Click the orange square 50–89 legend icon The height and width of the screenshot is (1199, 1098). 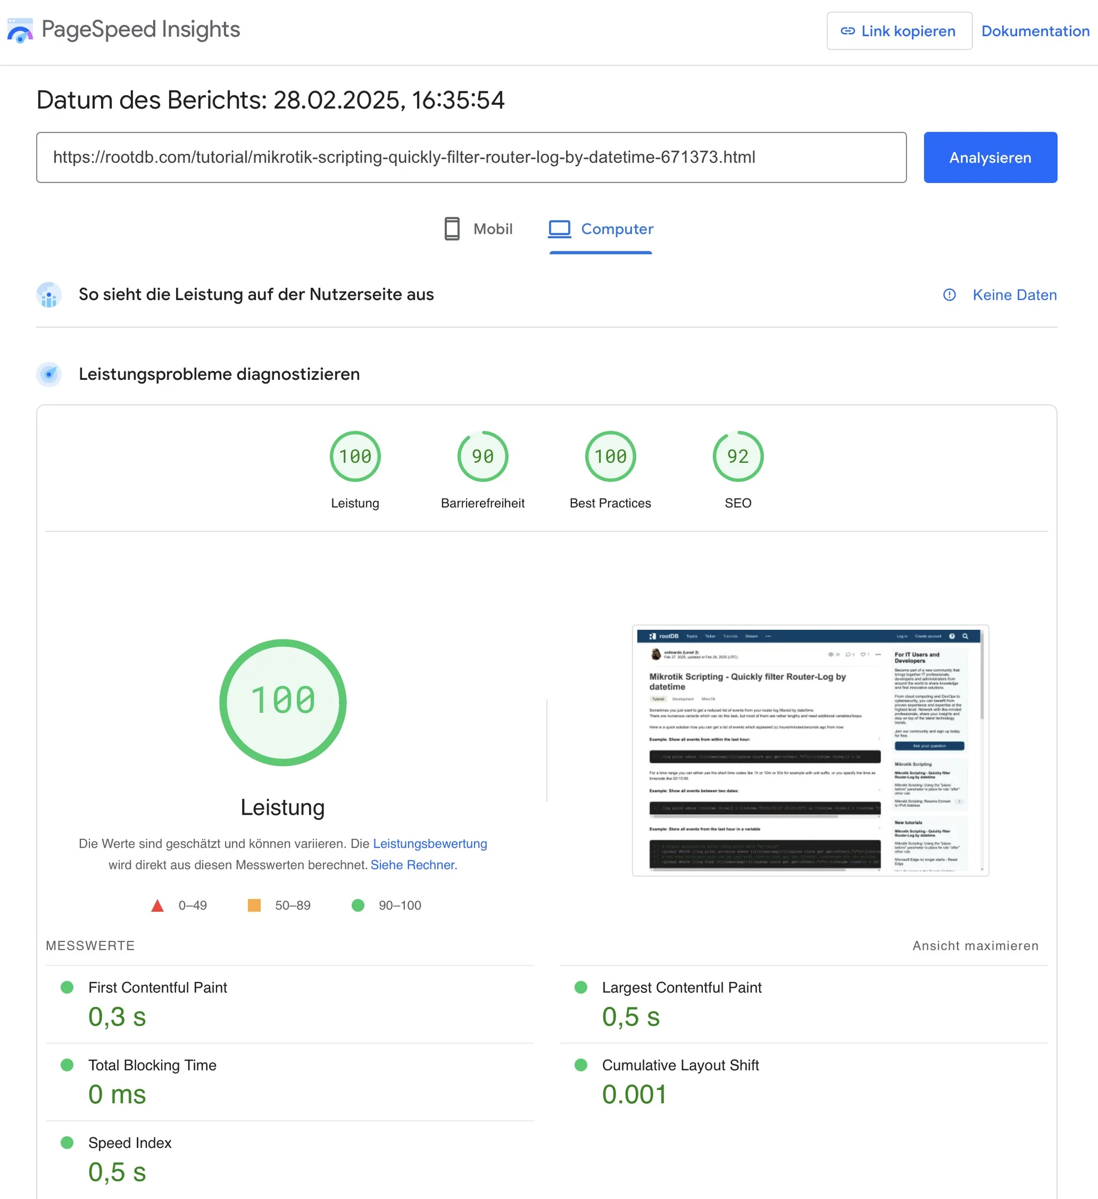pyautogui.click(x=254, y=905)
